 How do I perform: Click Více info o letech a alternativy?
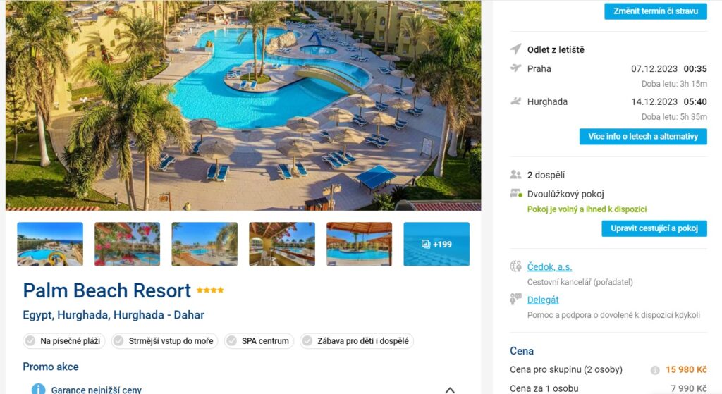tap(643, 136)
